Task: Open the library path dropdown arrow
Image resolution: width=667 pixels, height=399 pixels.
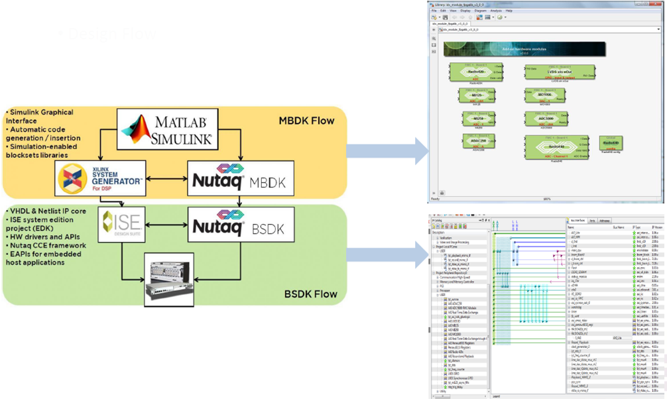Action: pos(658,30)
